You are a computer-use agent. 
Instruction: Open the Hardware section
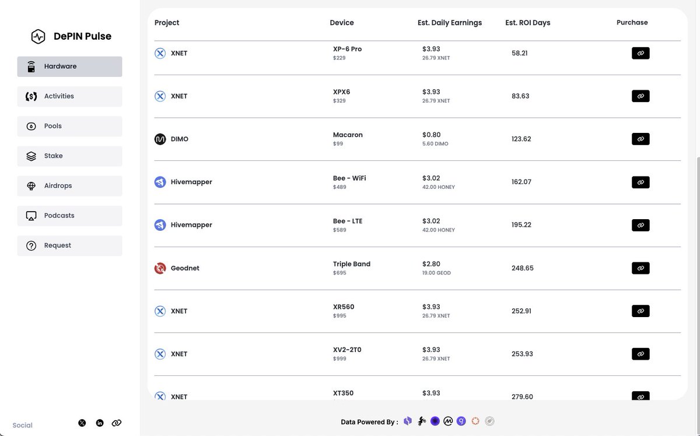[x=69, y=66]
